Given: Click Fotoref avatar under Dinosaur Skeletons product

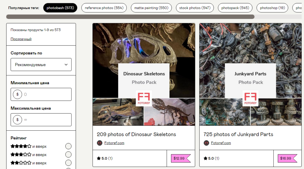Looking at the screenshot, I should coord(99,143).
